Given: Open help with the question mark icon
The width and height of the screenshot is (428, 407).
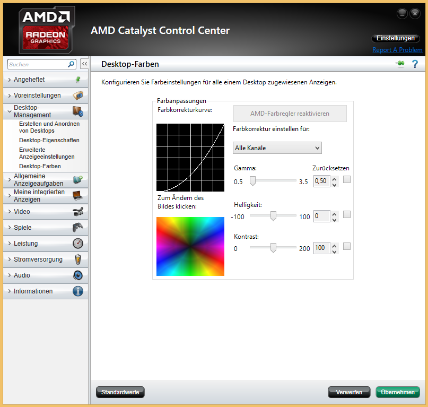Looking at the screenshot, I should tap(415, 64).
